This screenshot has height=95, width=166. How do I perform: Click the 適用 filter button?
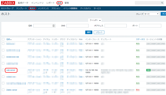(89, 32)
